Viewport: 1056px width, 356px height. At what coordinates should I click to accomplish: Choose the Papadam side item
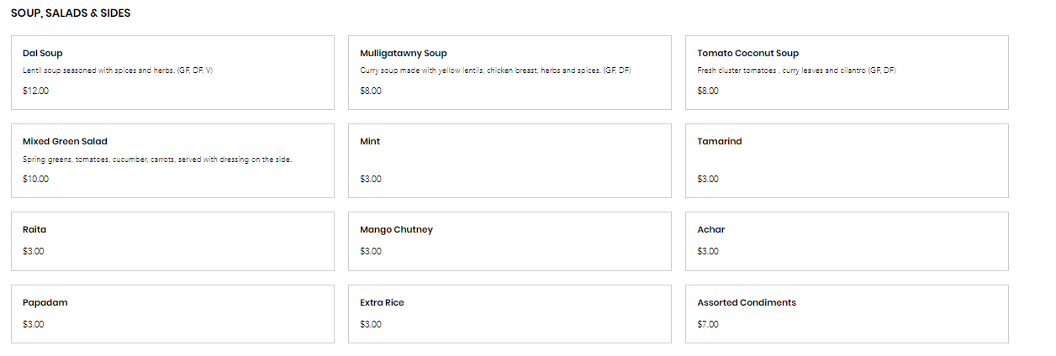click(45, 302)
